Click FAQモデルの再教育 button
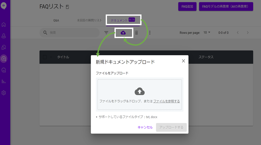 (x=226, y=7)
